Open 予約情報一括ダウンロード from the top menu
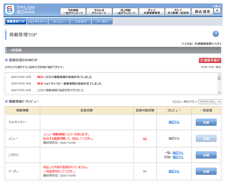Viewport: 226px width, 185px height. tap(73, 12)
